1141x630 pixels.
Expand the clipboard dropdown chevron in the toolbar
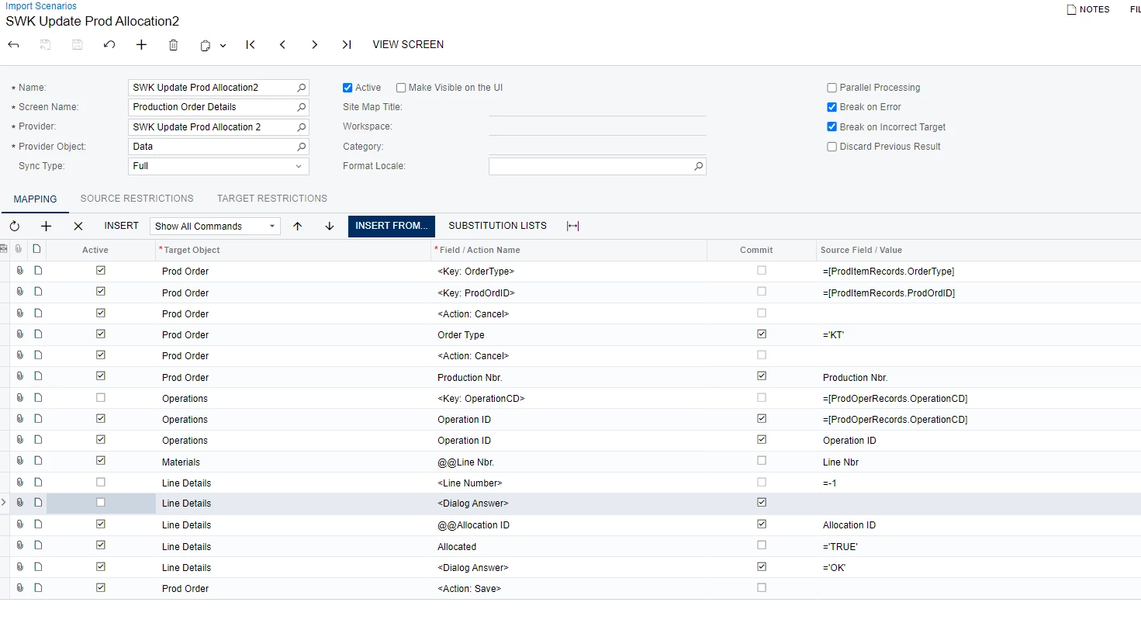tap(223, 44)
